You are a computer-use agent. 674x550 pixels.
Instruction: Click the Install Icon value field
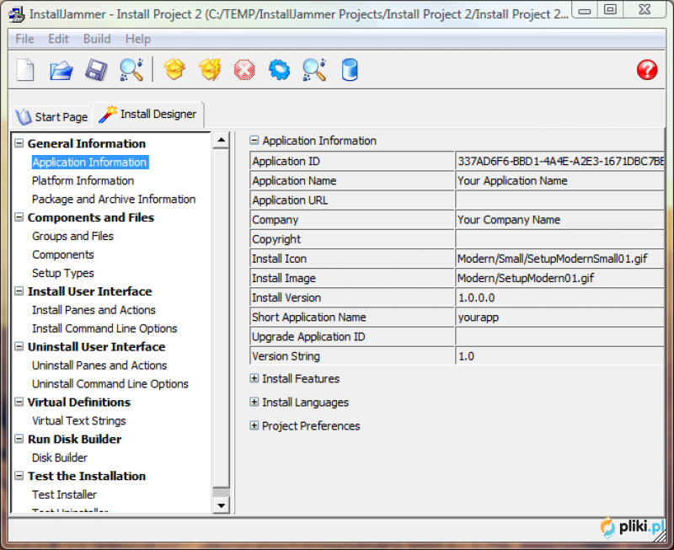559,259
